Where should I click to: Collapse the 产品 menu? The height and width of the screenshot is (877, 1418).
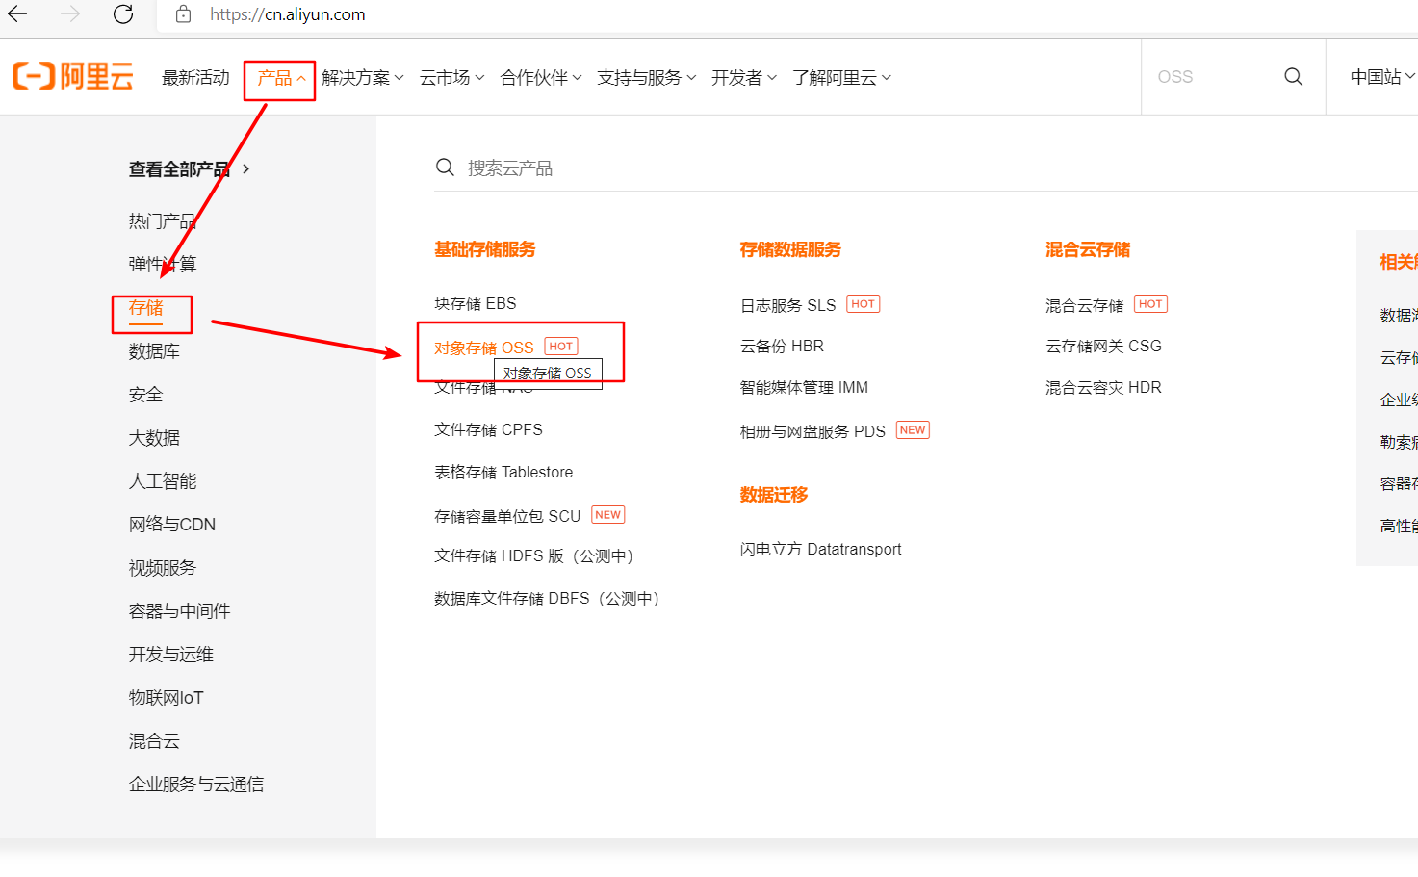tap(280, 78)
